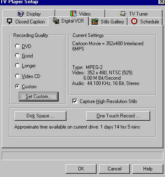Click the '6.00 M Bit/Second' value
This screenshot has width=165, height=177.
[x=102, y=78]
